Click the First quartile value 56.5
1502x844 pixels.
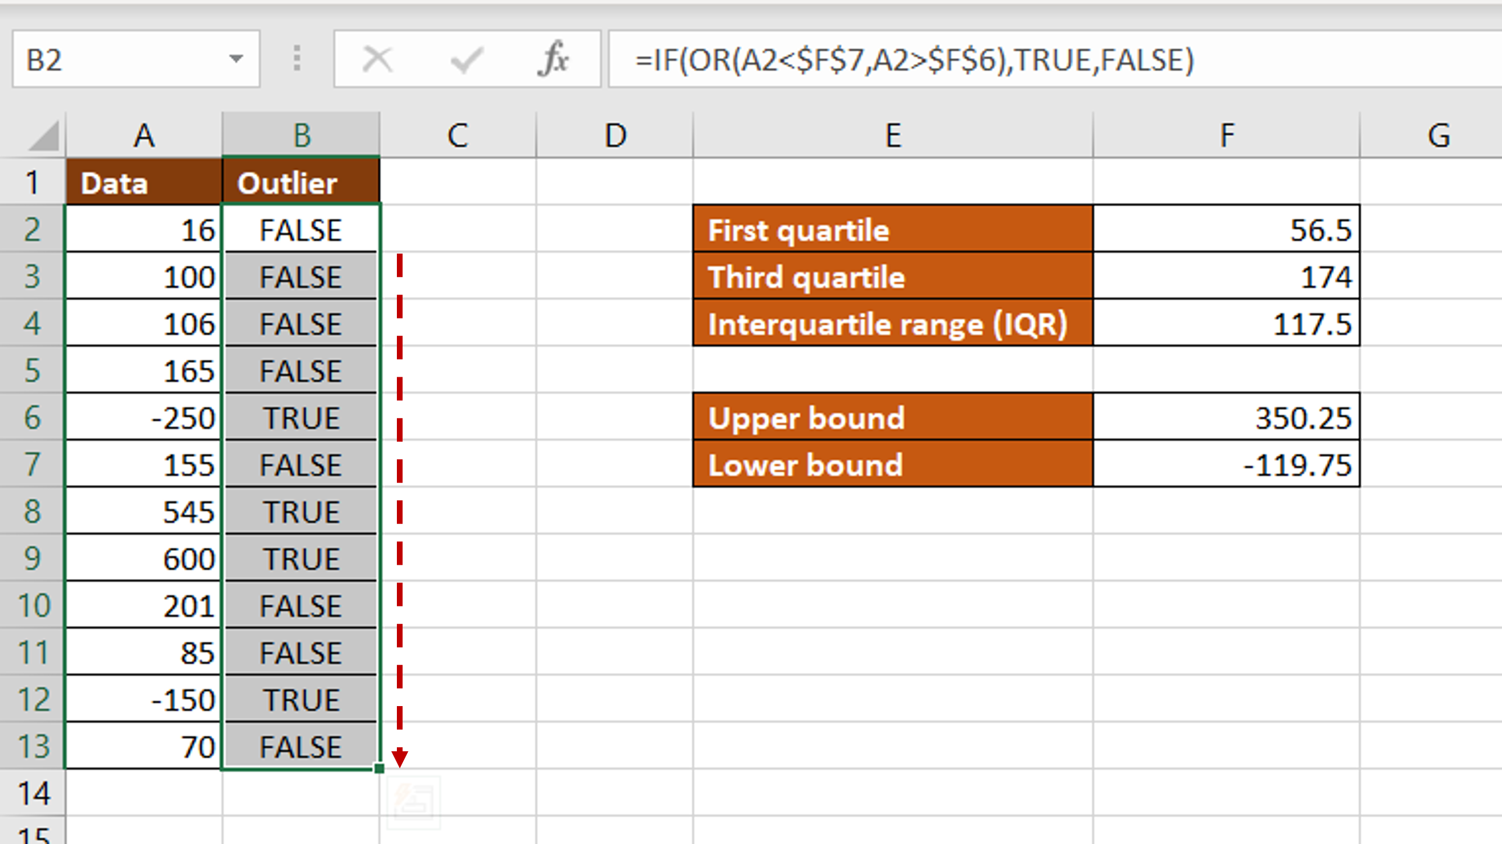(x=1226, y=230)
